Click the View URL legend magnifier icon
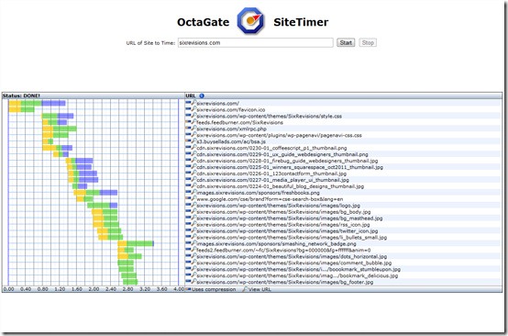 tap(245, 288)
